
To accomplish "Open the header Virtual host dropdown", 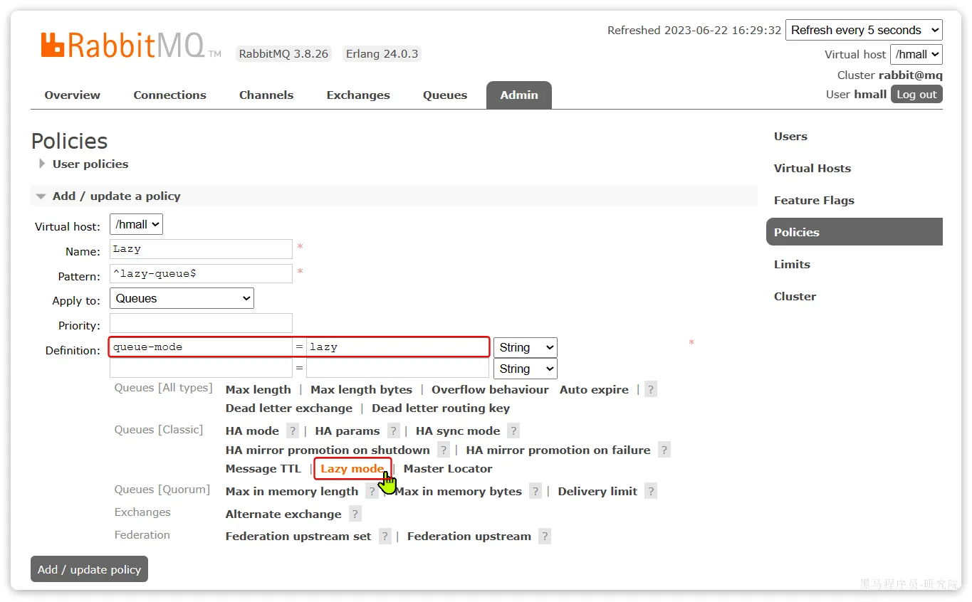I will (916, 54).
